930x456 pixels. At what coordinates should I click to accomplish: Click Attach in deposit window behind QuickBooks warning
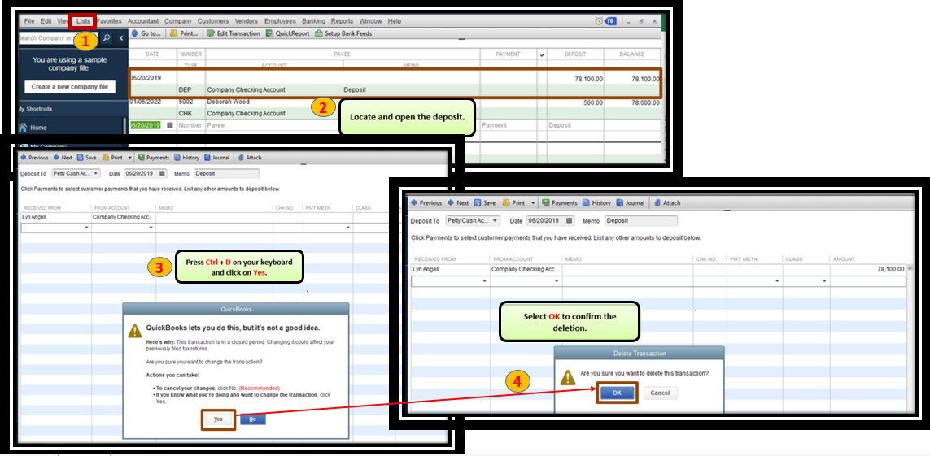coord(250,159)
